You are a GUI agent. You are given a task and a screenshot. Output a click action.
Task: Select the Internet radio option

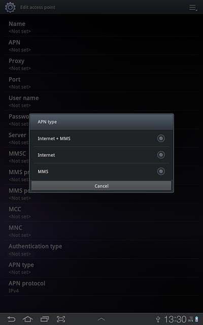coord(161,155)
